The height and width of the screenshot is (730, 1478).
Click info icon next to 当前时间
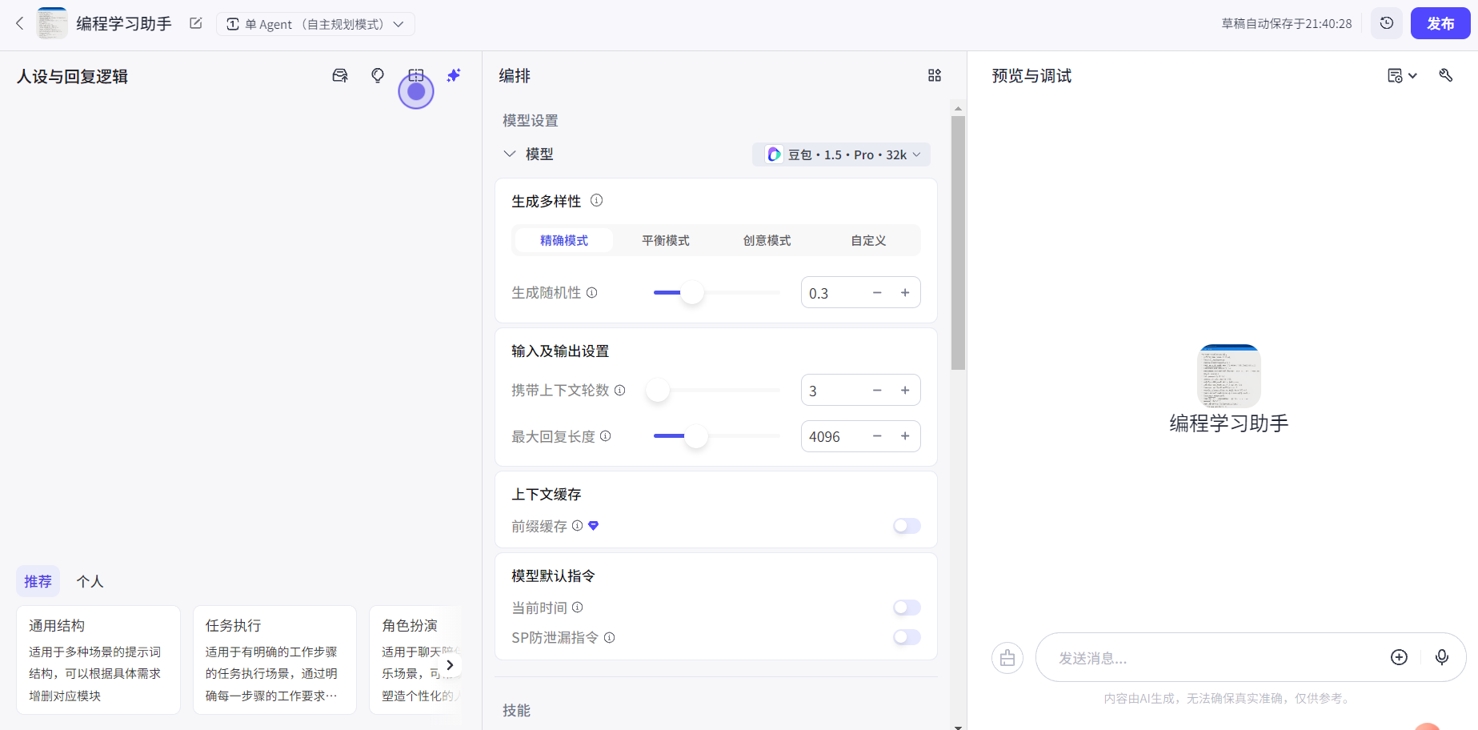578,608
